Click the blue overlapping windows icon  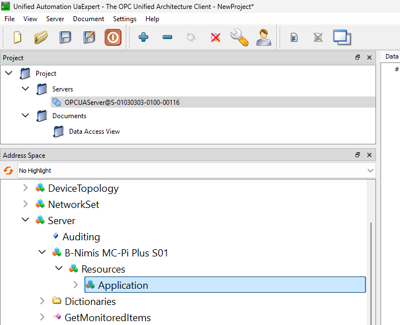[x=342, y=37]
